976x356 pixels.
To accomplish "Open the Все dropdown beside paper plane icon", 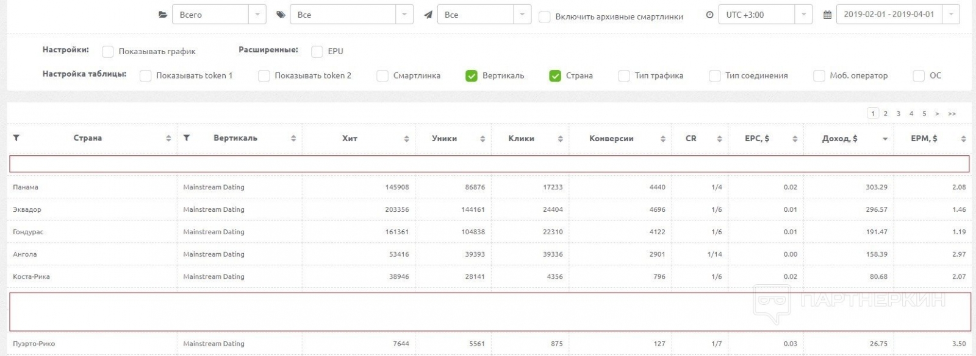I will (x=484, y=15).
